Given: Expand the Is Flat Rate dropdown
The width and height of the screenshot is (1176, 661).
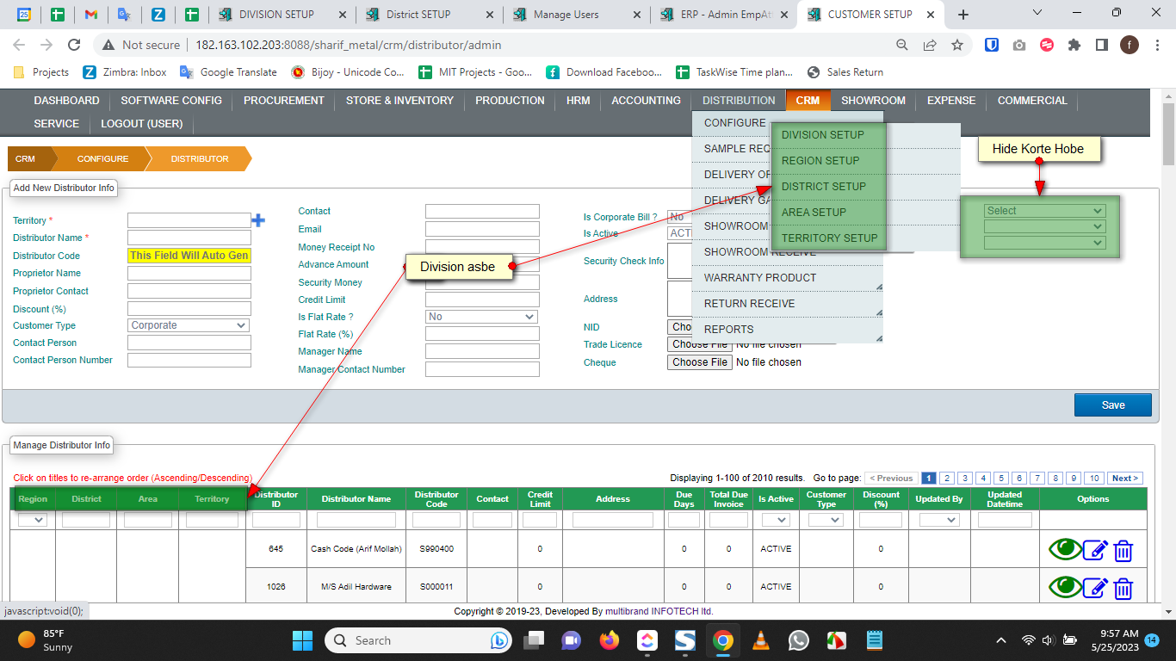Looking at the screenshot, I should point(481,317).
